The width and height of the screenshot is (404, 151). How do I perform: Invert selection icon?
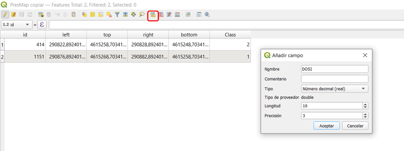point(101,15)
